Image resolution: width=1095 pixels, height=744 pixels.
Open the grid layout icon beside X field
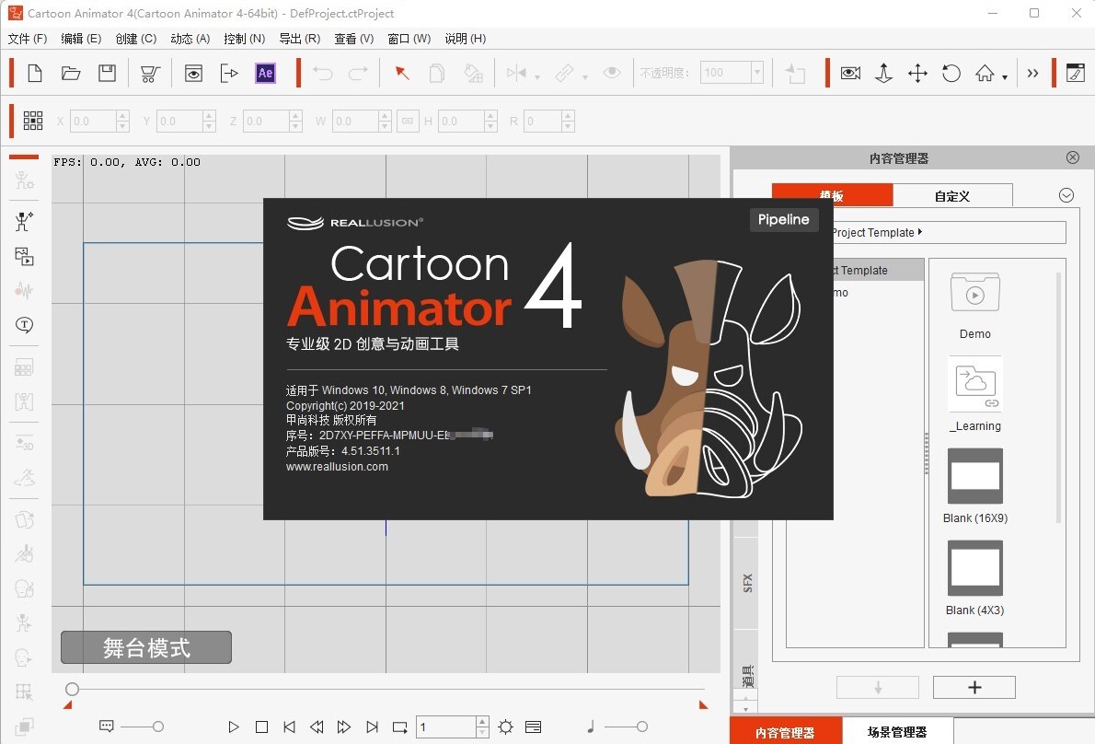click(x=33, y=121)
